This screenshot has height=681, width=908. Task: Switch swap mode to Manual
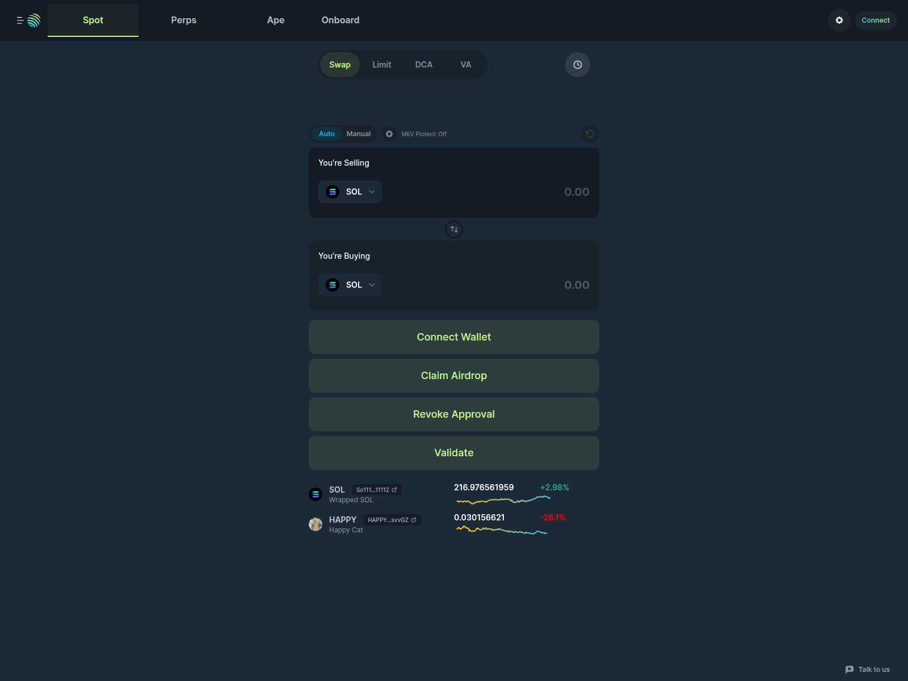click(359, 133)
